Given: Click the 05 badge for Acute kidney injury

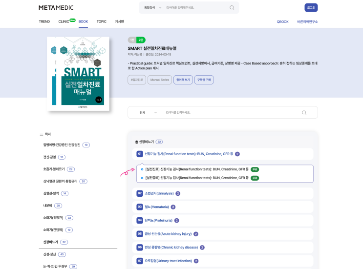Looking at the screenshot, I should tap(140, 234).
